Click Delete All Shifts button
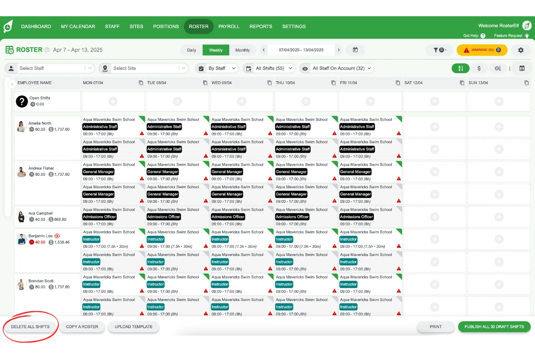This screenshot has width=535, height=357. (30, 327)
